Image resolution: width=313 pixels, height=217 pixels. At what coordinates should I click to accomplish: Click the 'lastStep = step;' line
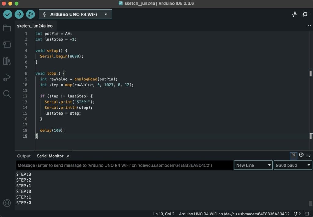[63, 113]
